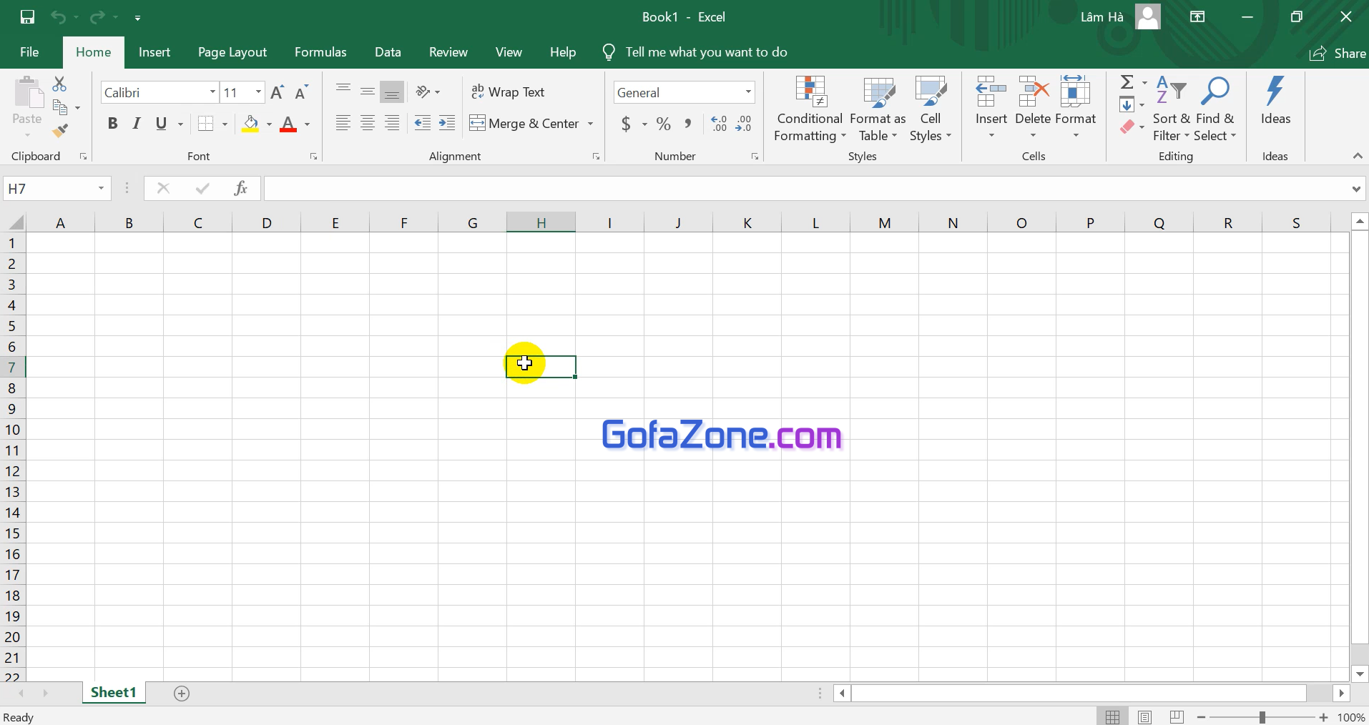Toggle Italic formatting
This screenshot has height=725, width=1369.
click(136, 124)
